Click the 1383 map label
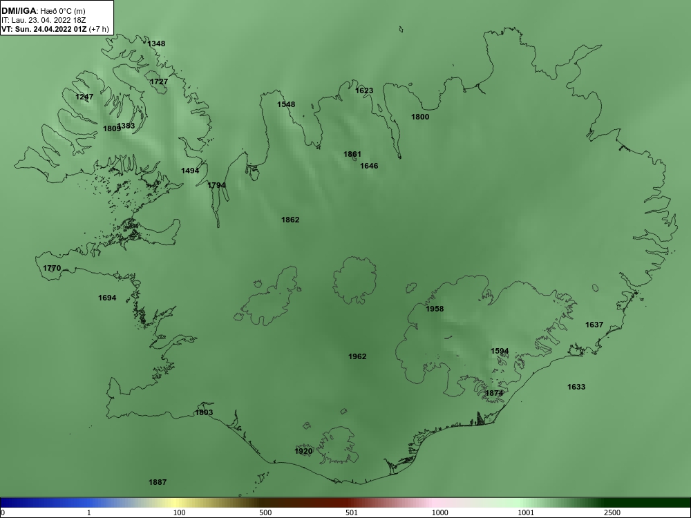 pos(127,126)
